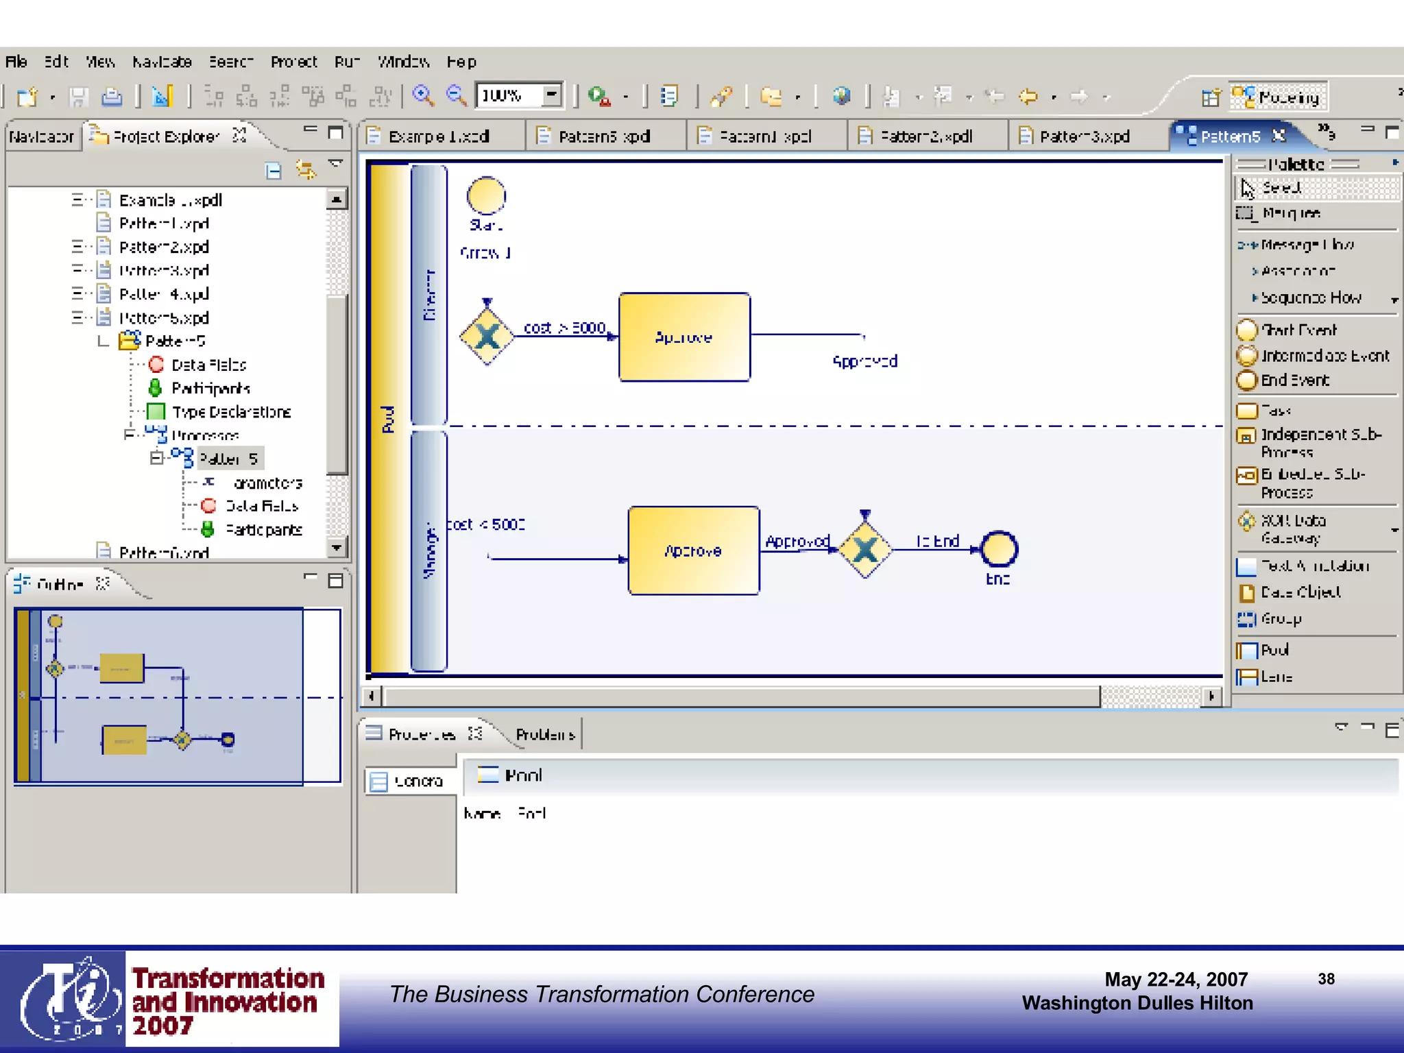Click the Modeling perspective button
This screenshot has height=1053, width=1404.
coord(1279,97)
